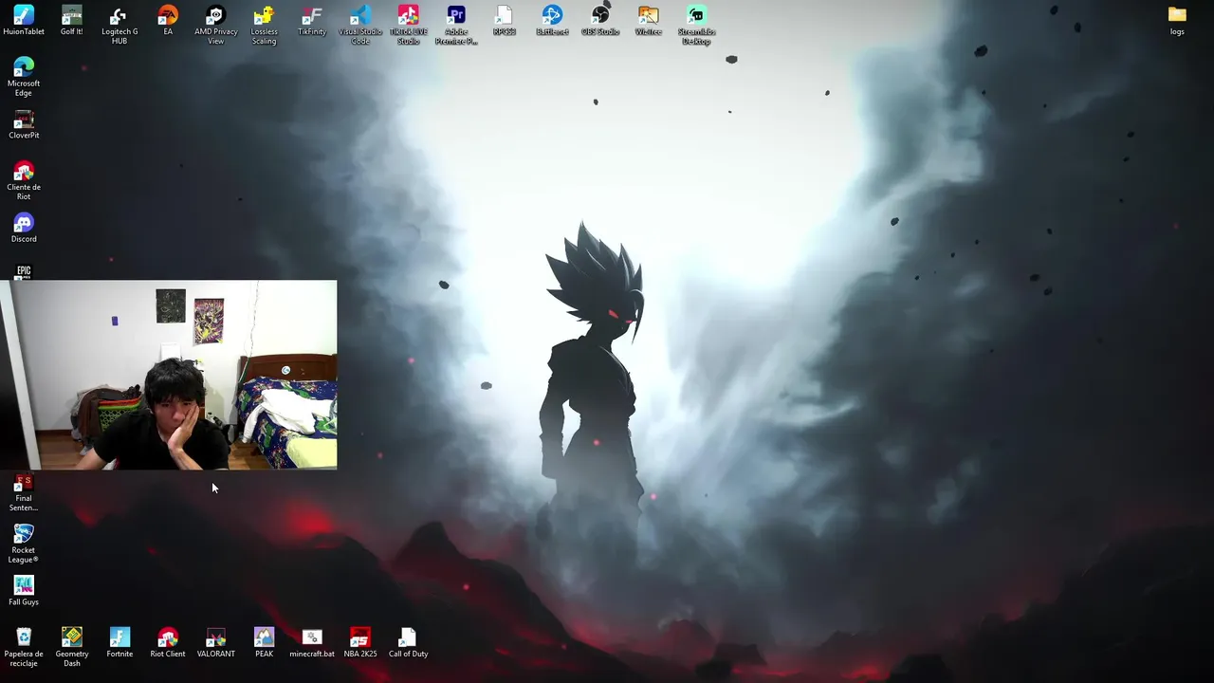Viewport: 1214px width, 683px height.
Task: Select the Papelera de reciclaje icon
Action: [24, 647]
